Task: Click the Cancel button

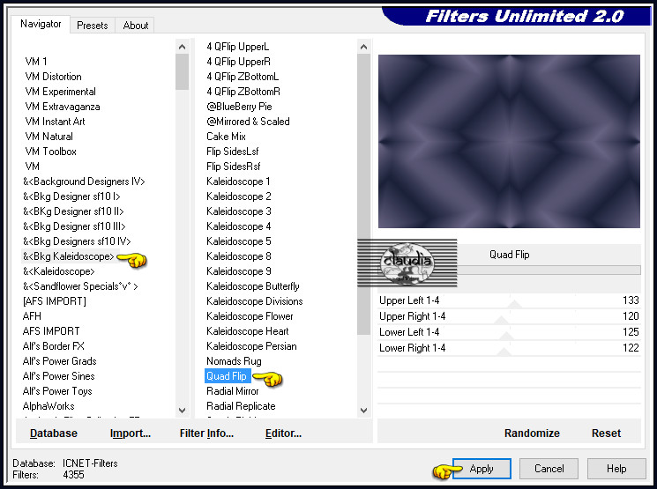Action: [x=549, y=469]
